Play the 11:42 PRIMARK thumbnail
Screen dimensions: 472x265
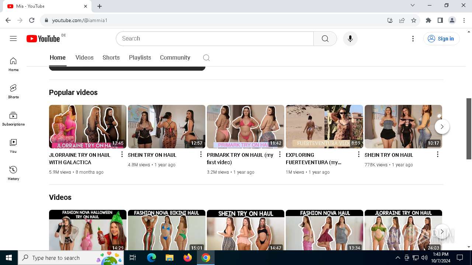246,127
